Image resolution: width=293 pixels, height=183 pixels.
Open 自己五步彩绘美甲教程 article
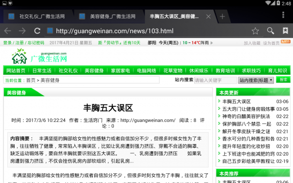pyautogui.click(x=249, y=161)
